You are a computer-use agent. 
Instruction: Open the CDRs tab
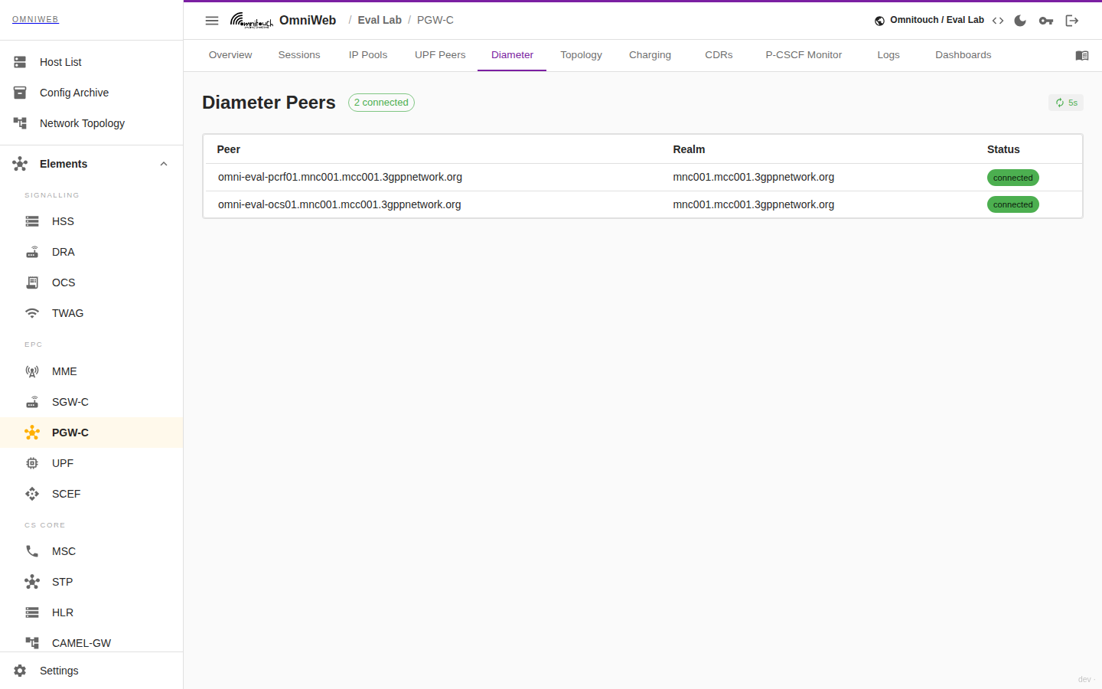pos(719,55)
